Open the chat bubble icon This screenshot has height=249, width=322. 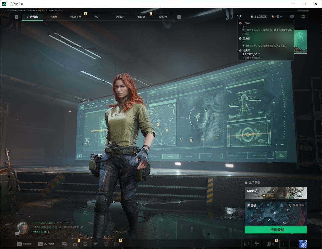(64, 244)
